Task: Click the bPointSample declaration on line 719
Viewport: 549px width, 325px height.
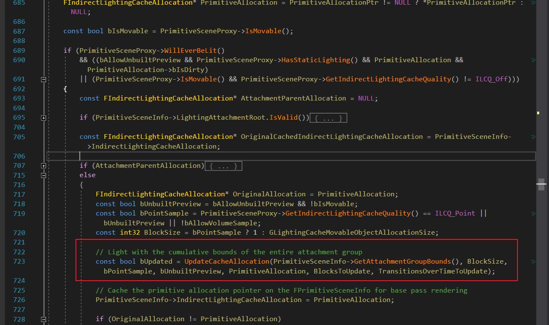Action: [164, 213]
